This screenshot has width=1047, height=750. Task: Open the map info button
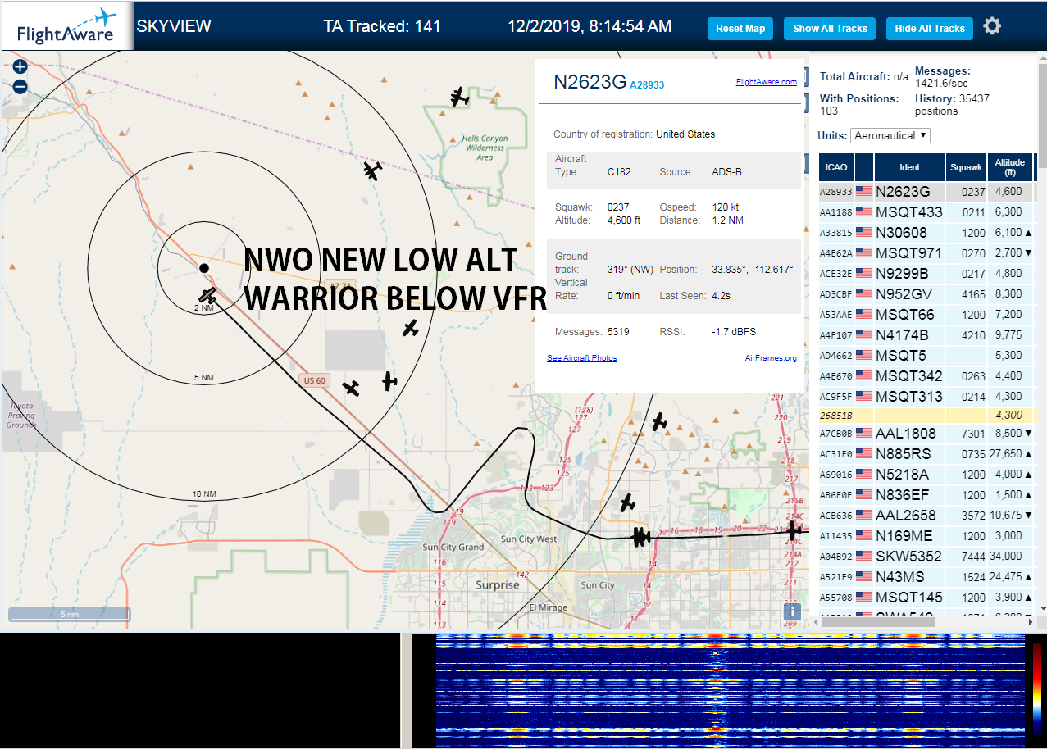click(792, 611)
